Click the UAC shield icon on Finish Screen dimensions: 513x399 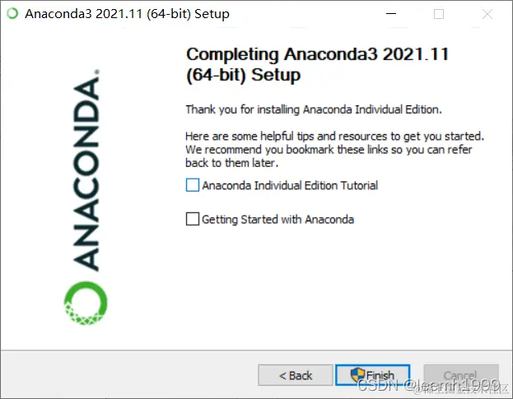(357, 374)
